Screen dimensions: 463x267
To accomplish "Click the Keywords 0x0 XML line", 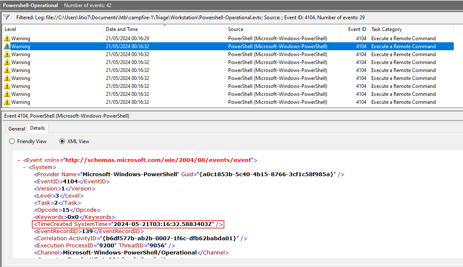I will click(x=75, y=217).
